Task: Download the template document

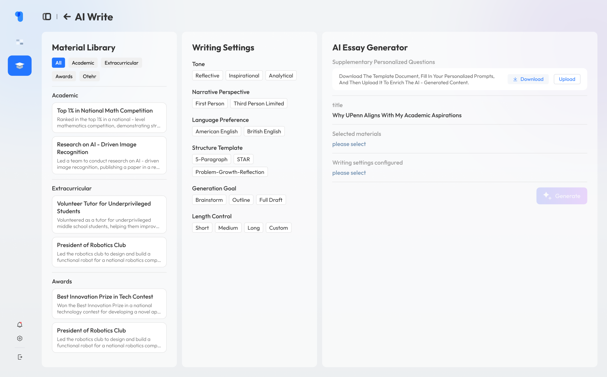Action: [x=528, y=79]
